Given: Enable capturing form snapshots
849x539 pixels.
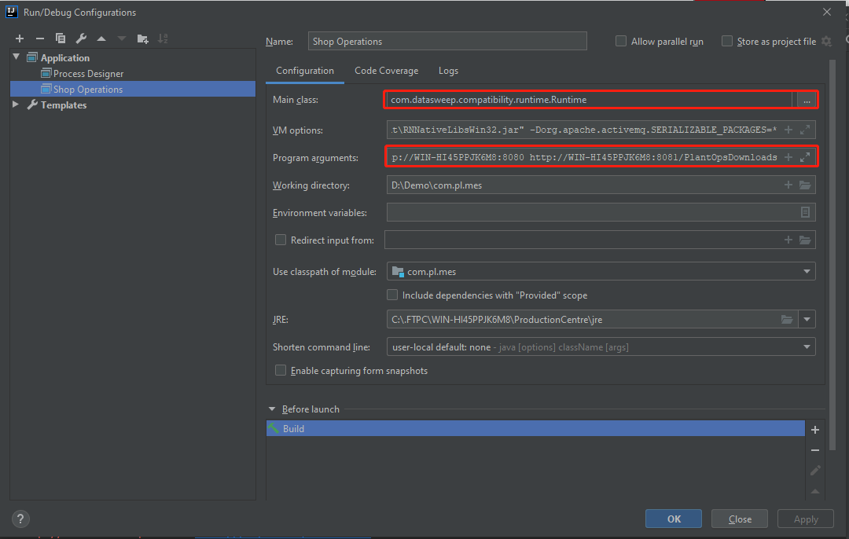Looking at the screenshot, I should 281,370.
